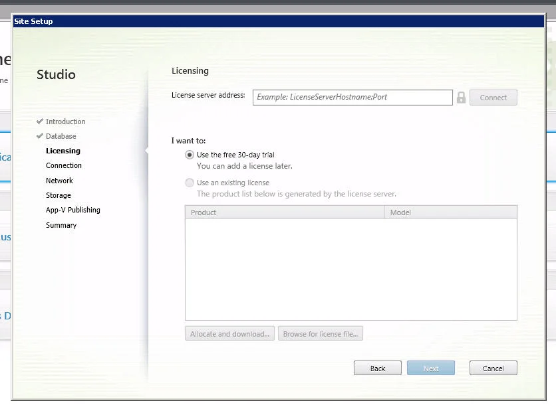This screenshot has width=556, height=413.
Task: Click Next to continue setup
Action: 431,368
